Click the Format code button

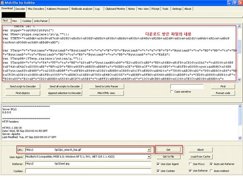pos(223,93)
